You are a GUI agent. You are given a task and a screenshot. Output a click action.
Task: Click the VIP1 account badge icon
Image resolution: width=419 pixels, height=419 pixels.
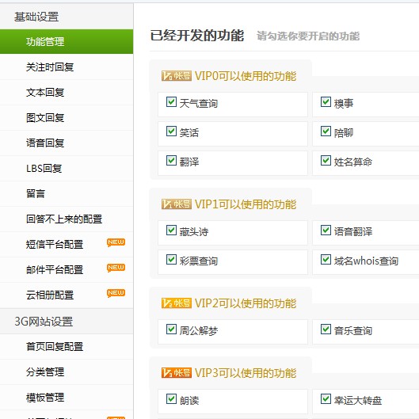pyautogui.click(x=177, y=204)
